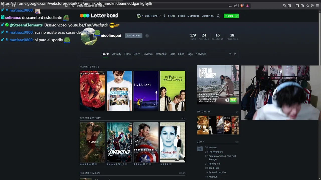
Task: Open JOURNAL in the top navigation
Action: pyautogui.click(x=208, y=16)
